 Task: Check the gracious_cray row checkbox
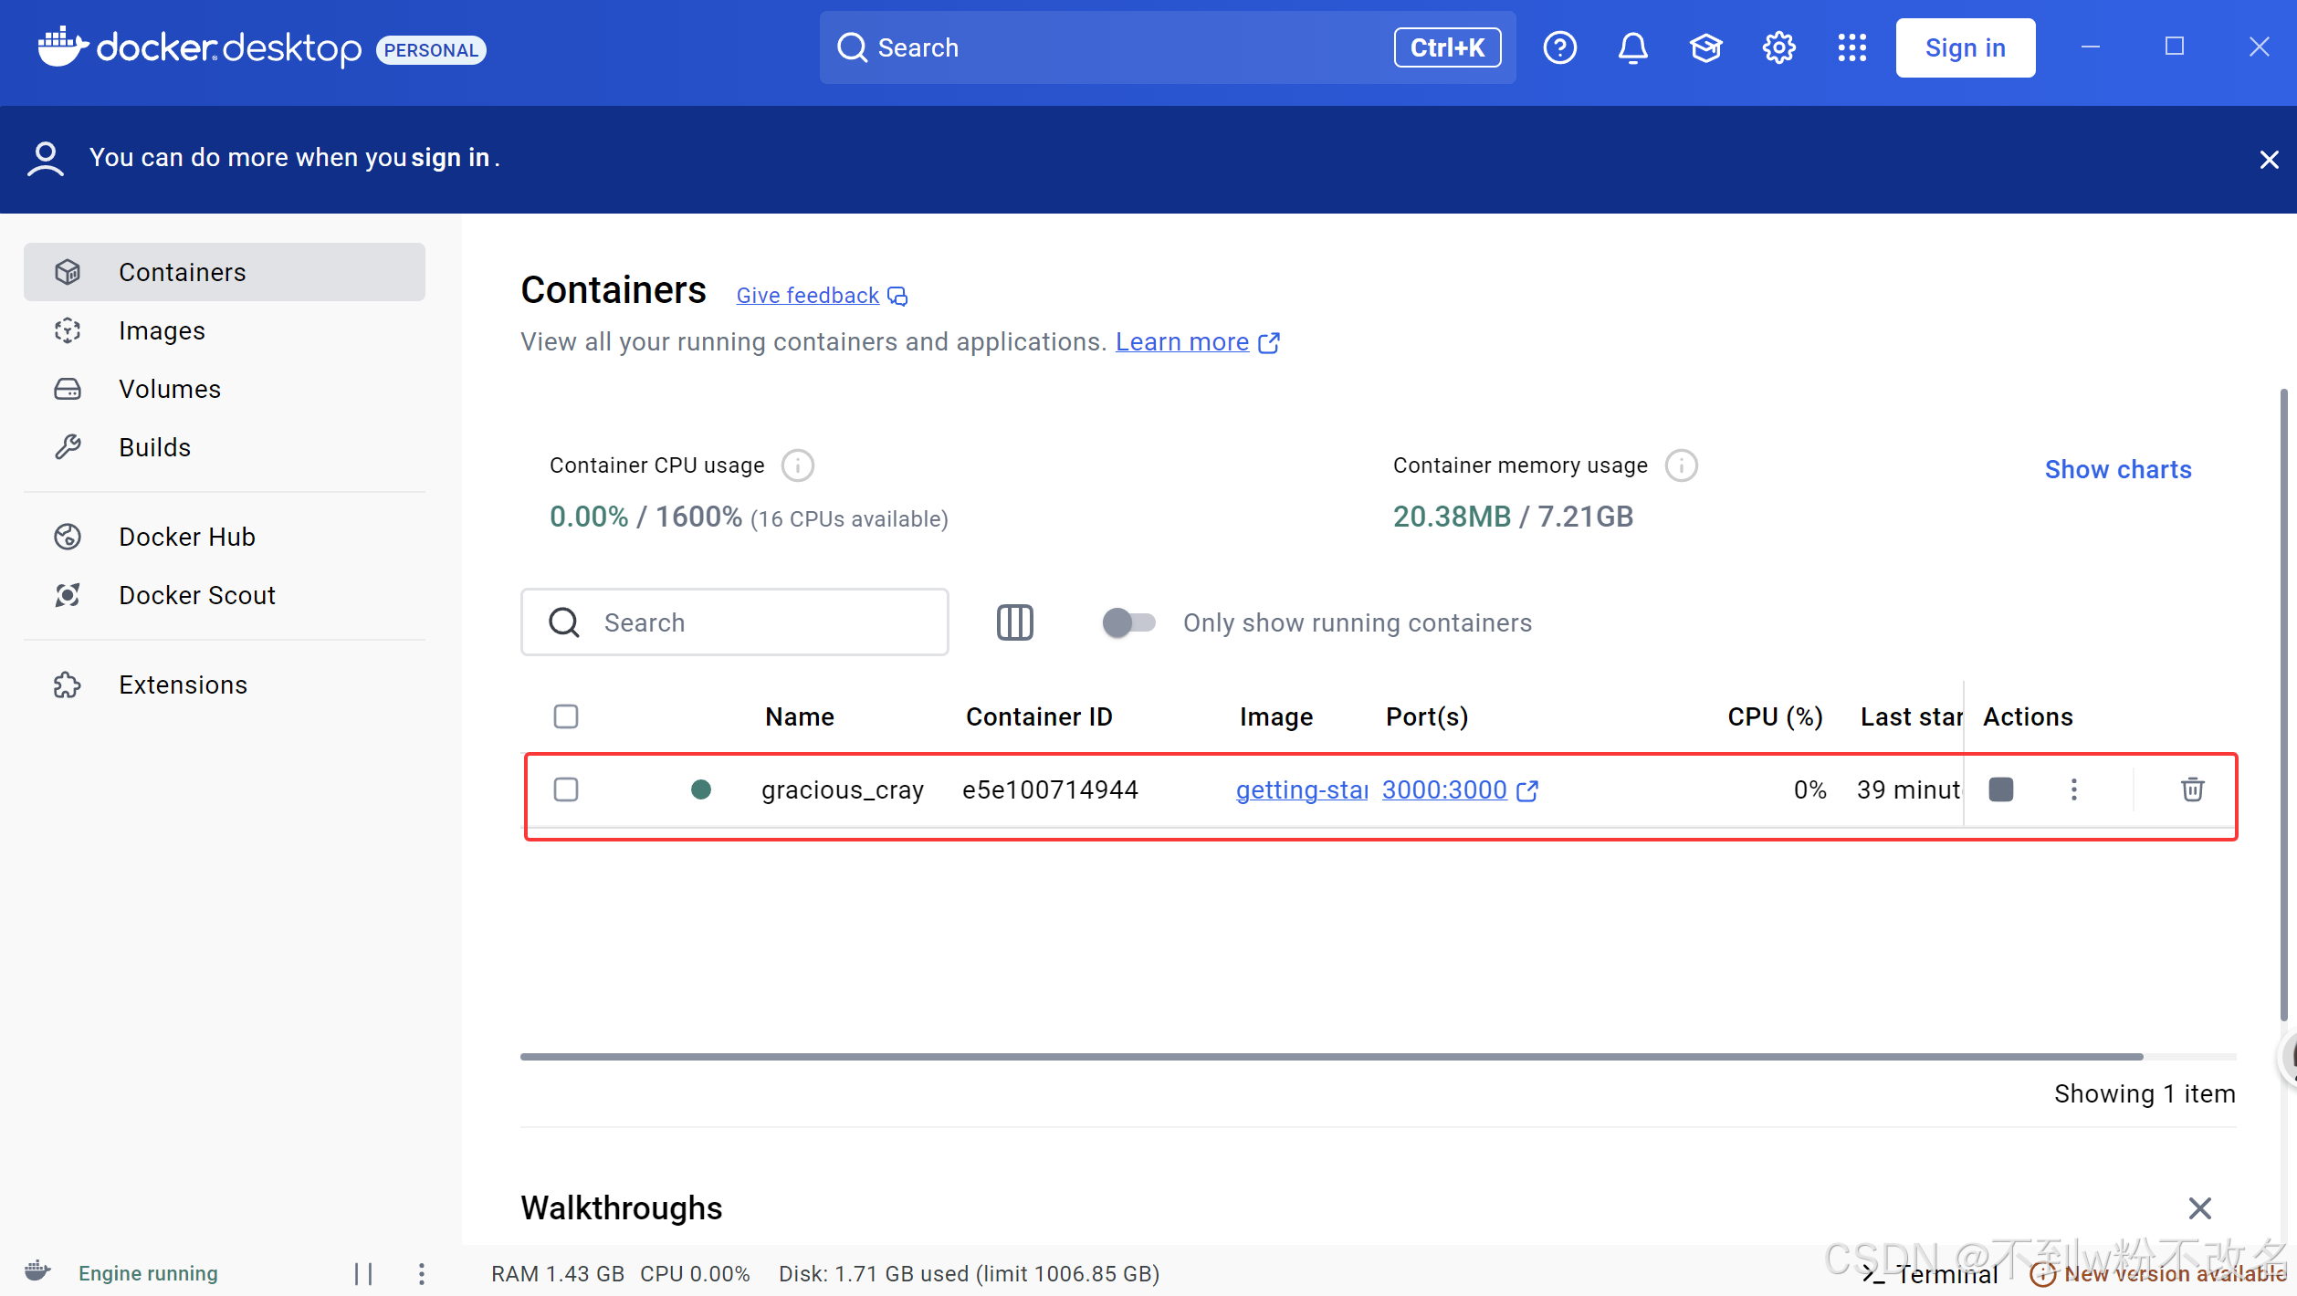pos(565,789)
